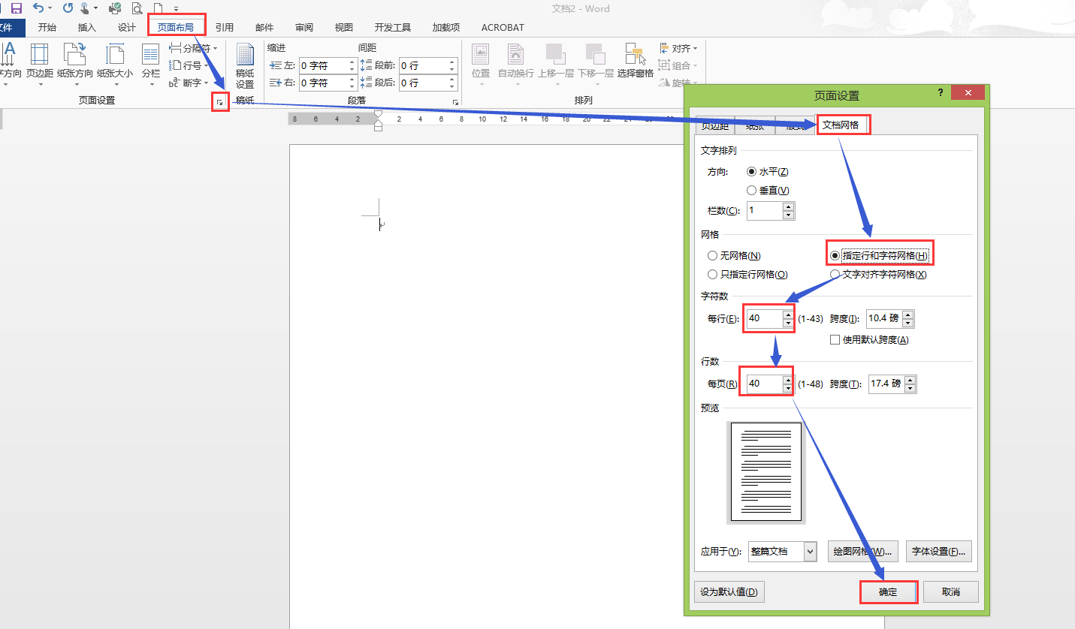Click the 绘图网格 drawing grid button
This screenshot has width=1075, height=629.
863,552
